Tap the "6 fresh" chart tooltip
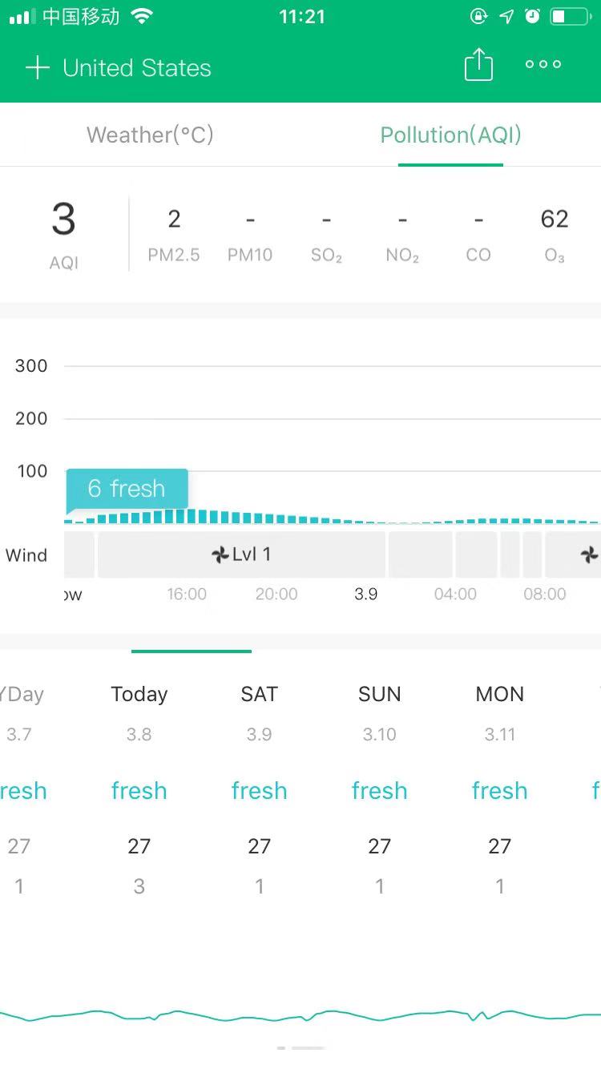The height and width of the screenshot is (1069, 601). [127, 489]
